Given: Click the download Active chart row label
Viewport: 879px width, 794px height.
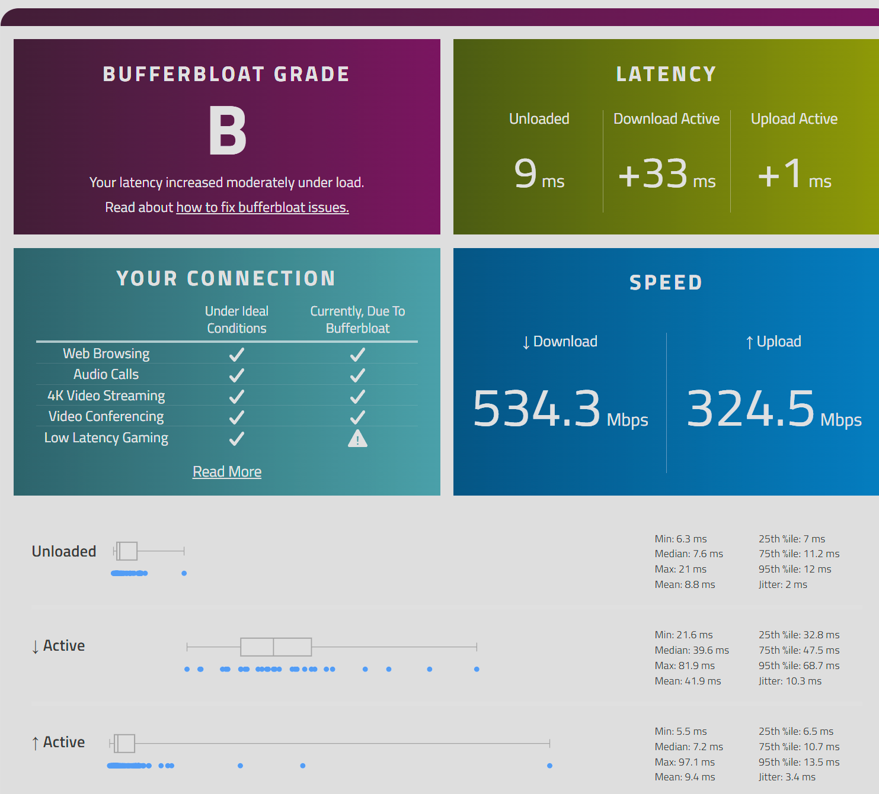Looking at the screenshot, I should click(x=58, y=645).
